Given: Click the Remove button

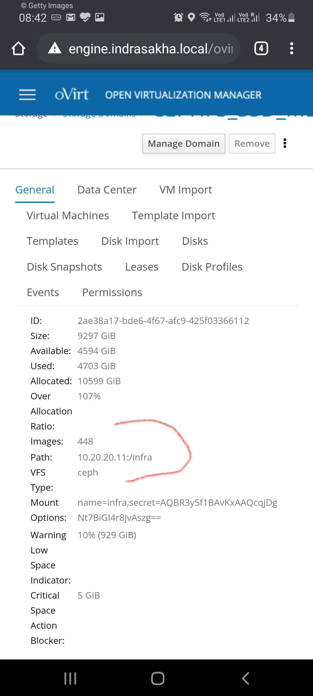Looking at the screenshot, I should (x=252, y=144).
